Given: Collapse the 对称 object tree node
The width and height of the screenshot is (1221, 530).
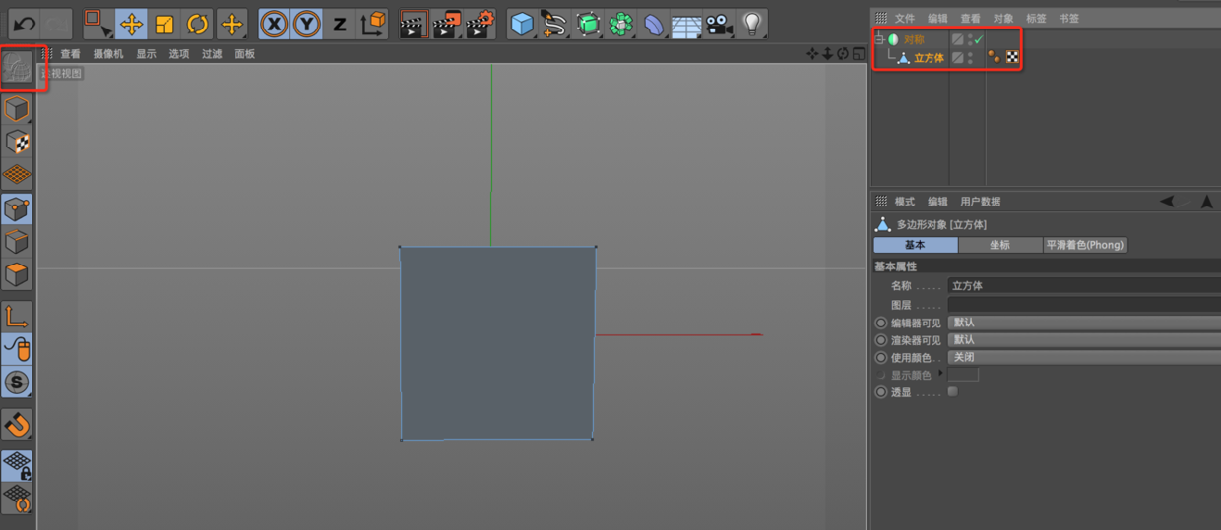Looking at the screenshot, I should (879, 40).
